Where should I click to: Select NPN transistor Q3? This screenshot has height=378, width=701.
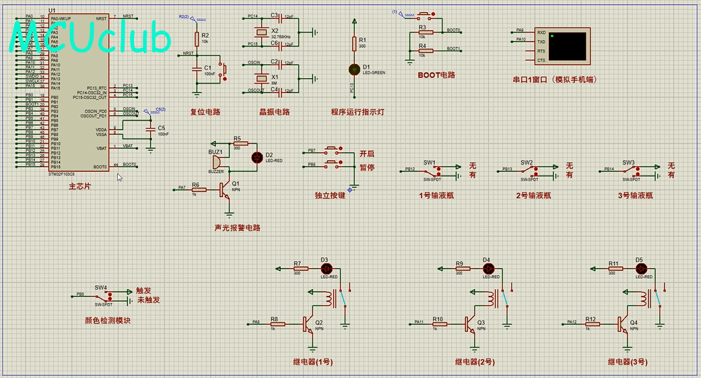point(470,324)
